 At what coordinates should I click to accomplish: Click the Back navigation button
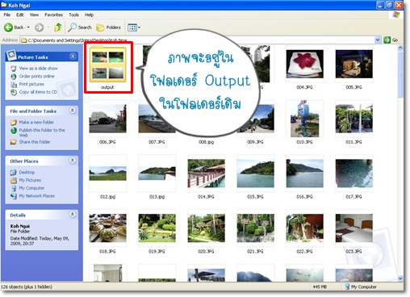tap(14, 27)
